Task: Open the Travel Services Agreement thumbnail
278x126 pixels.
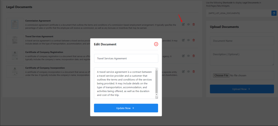Action: (x=15, y=40)
